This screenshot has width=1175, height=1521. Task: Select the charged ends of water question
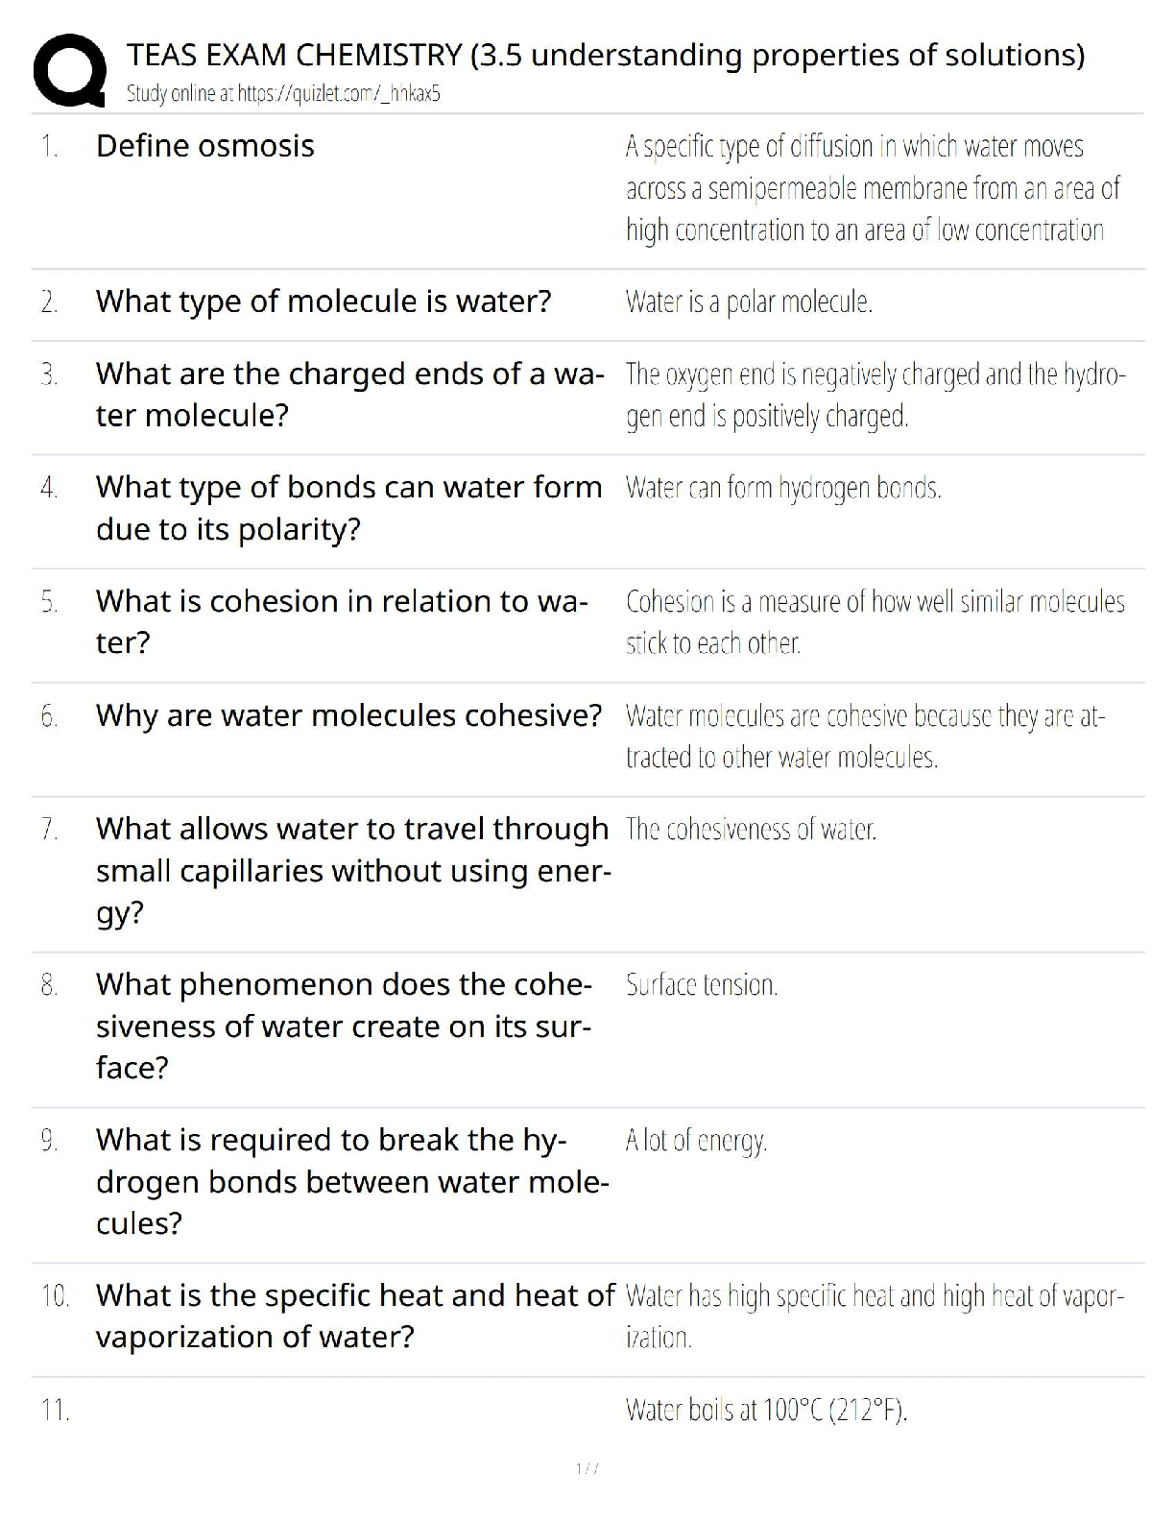(x=349, y=394)
